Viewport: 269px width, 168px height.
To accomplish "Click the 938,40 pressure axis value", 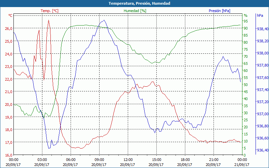I will 263,29.
